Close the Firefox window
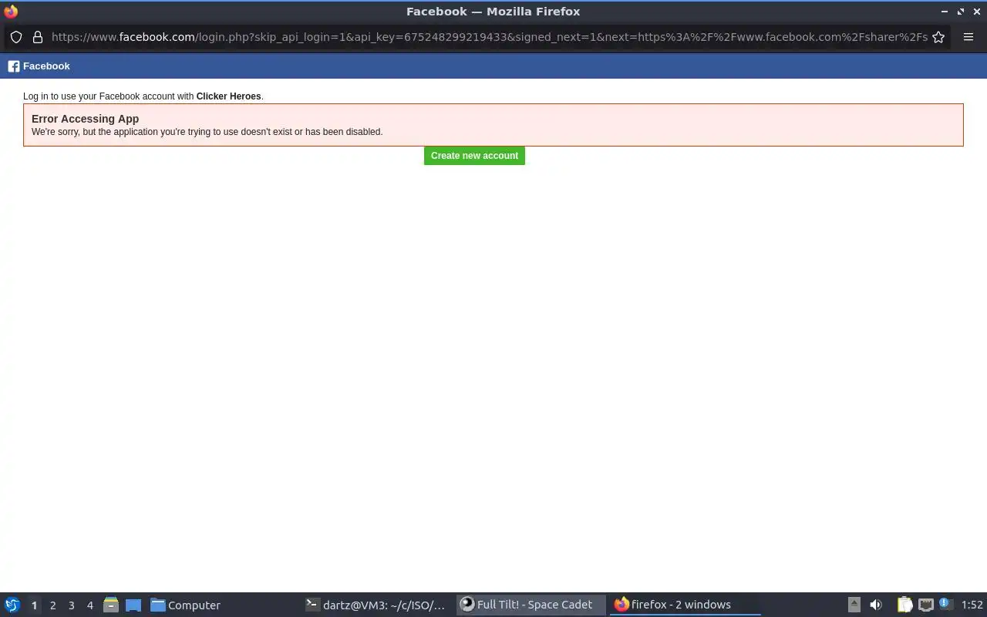 pyautogui.click(x=977, y=12)
